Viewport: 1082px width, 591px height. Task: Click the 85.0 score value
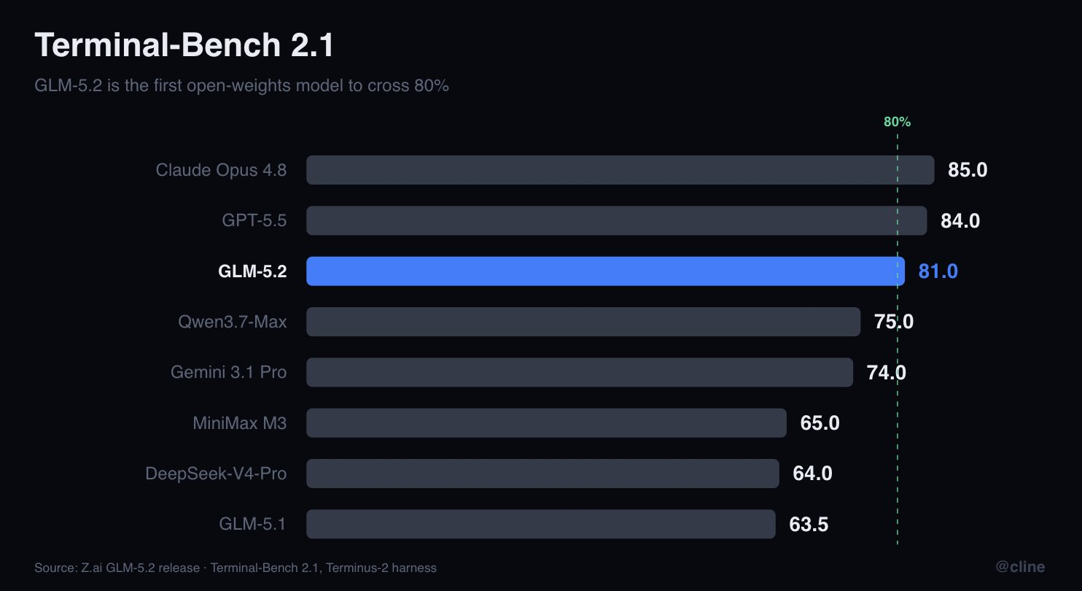click(x=968, y=170)
